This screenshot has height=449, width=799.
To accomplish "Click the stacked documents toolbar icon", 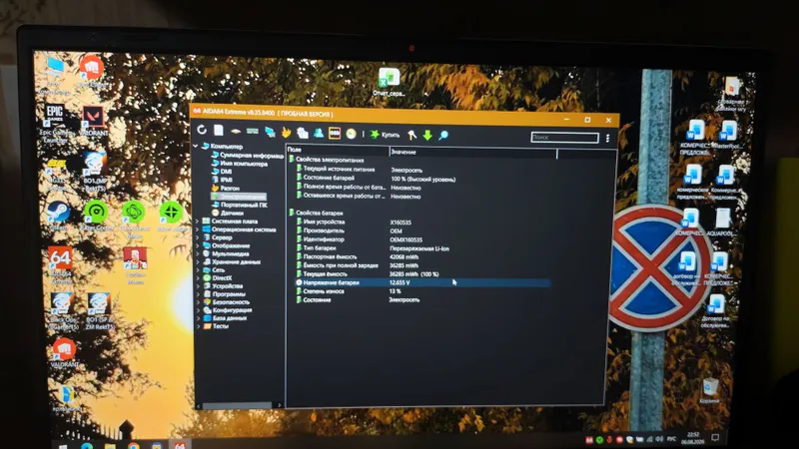I will point(303,133).
